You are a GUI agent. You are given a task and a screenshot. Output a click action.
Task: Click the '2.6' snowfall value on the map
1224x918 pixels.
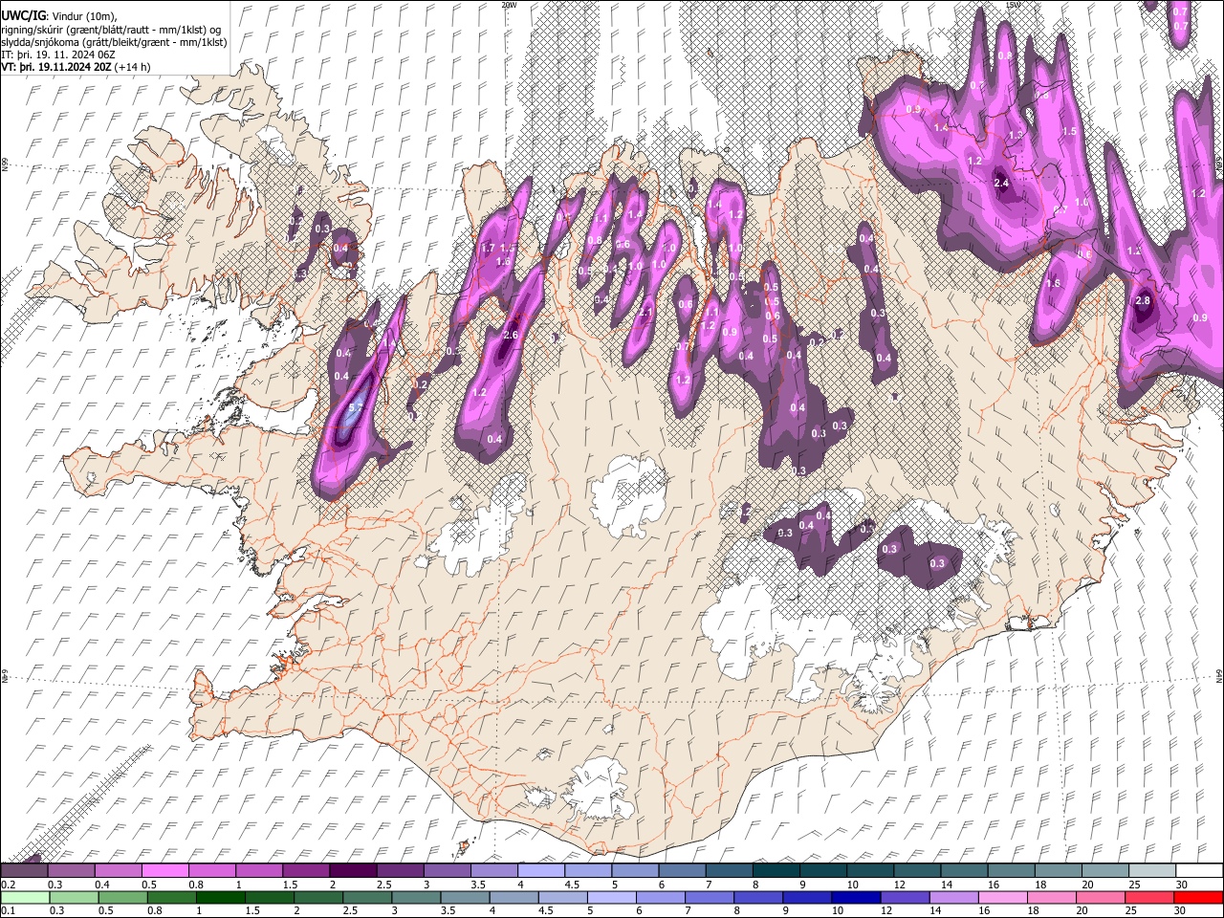pyautogui.click(x=511, y=335)
